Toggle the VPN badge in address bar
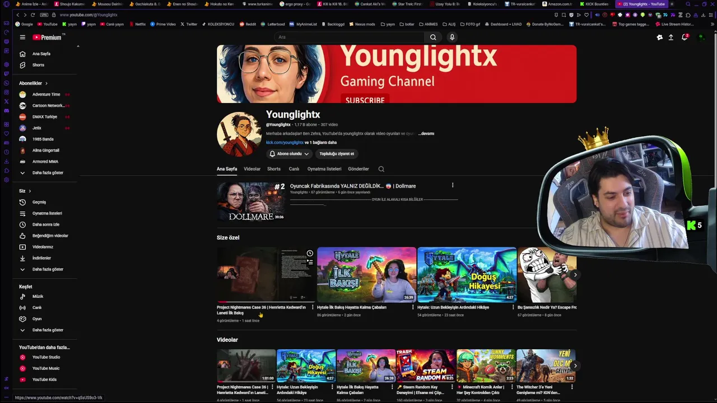This screenshot has width=717, height=403. 44,15
